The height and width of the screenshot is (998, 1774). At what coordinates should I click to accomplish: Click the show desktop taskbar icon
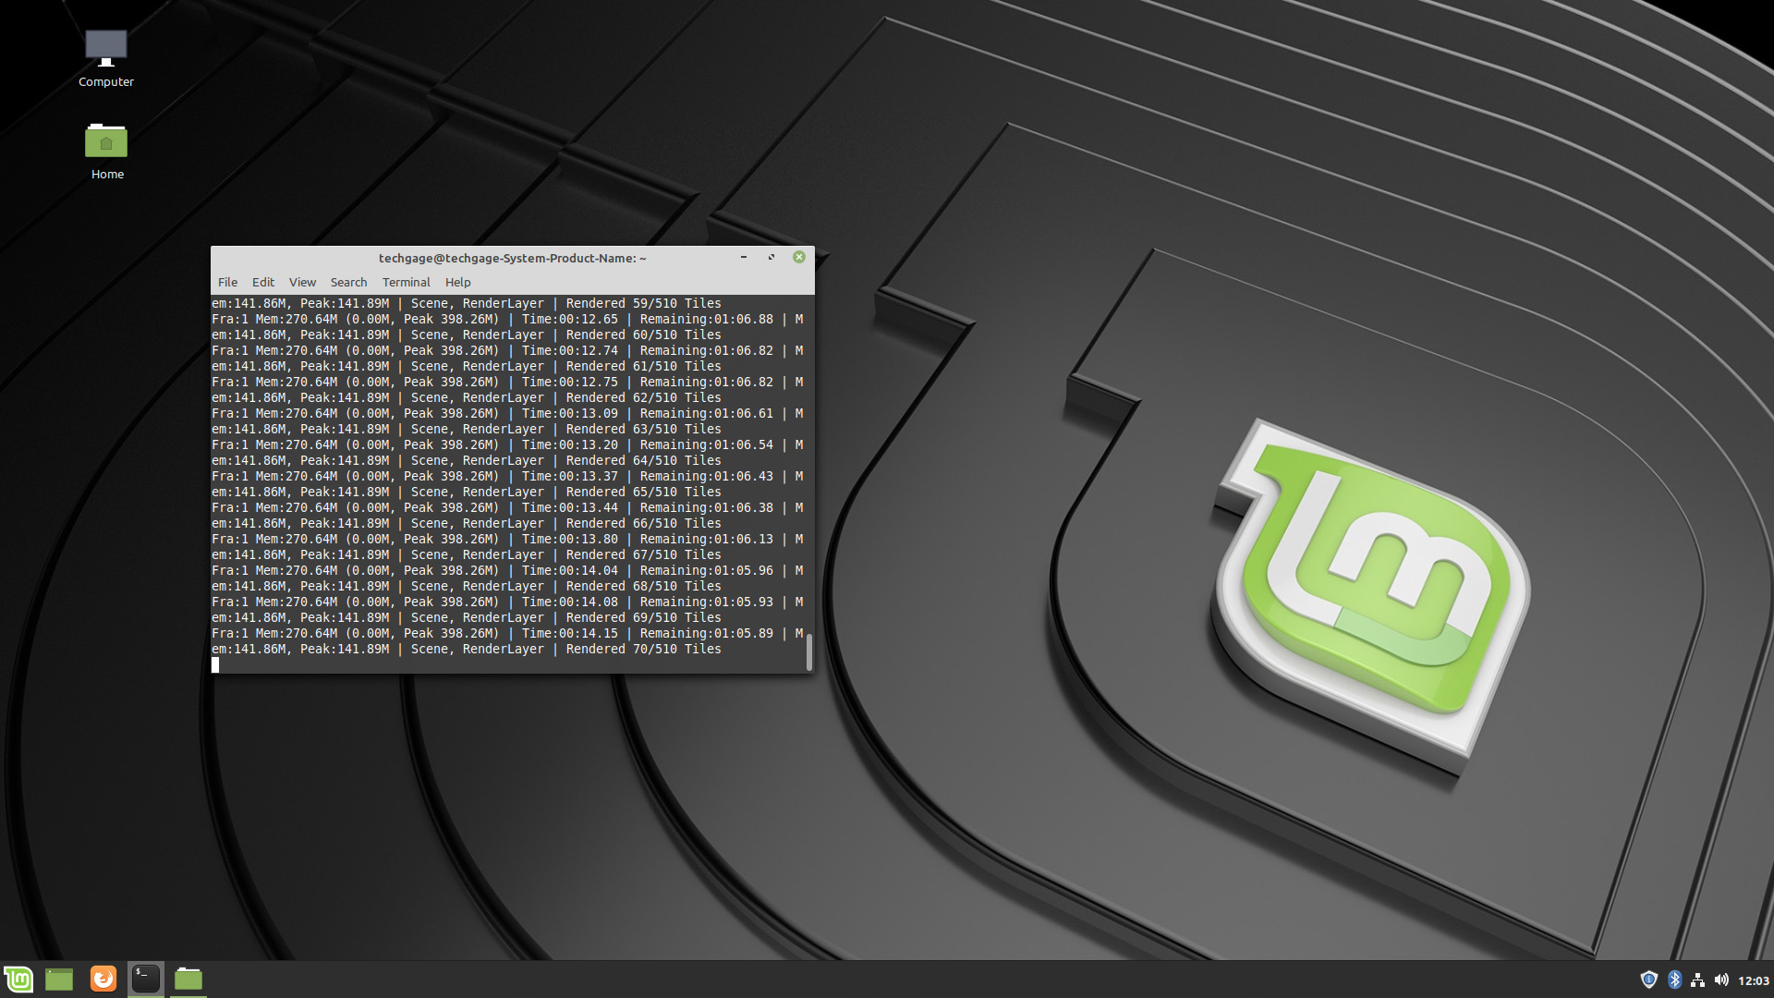[x=59, y=979]
